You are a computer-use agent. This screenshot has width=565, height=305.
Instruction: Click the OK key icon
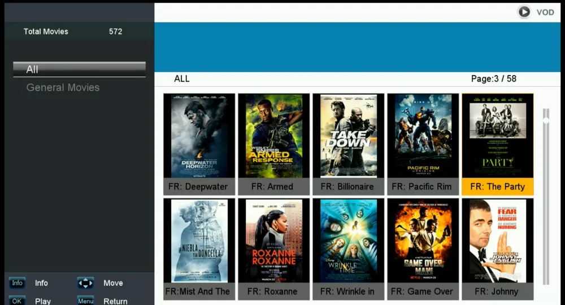(x=17, y=300)
